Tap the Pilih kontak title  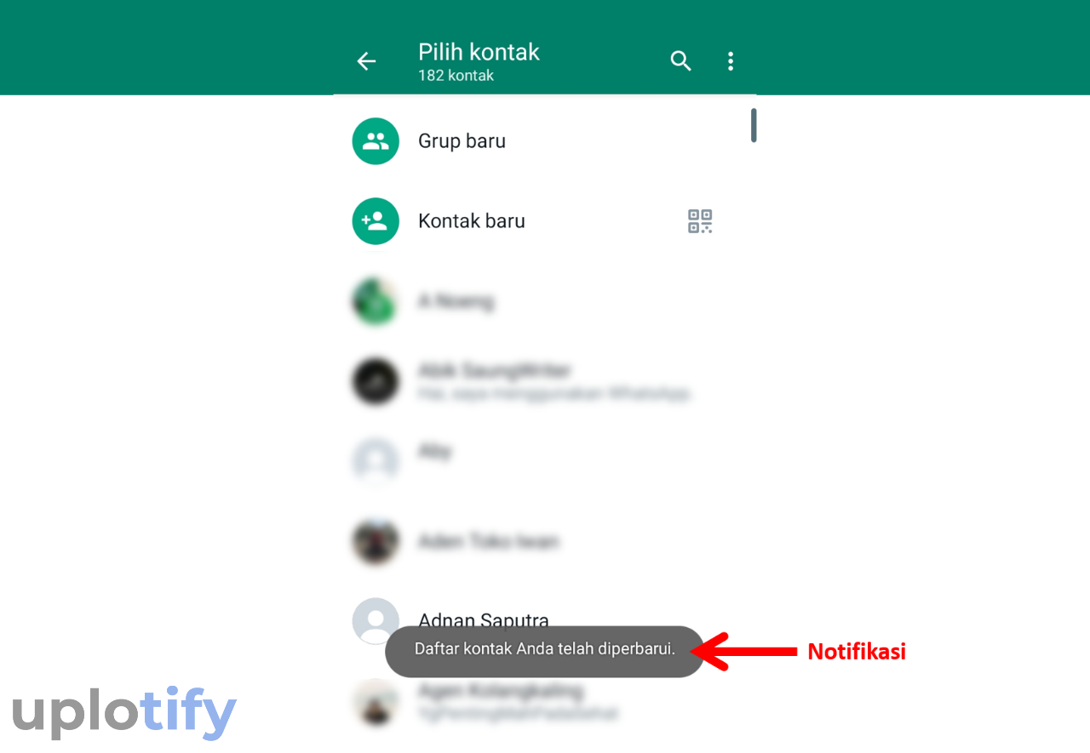coord(479,52)
